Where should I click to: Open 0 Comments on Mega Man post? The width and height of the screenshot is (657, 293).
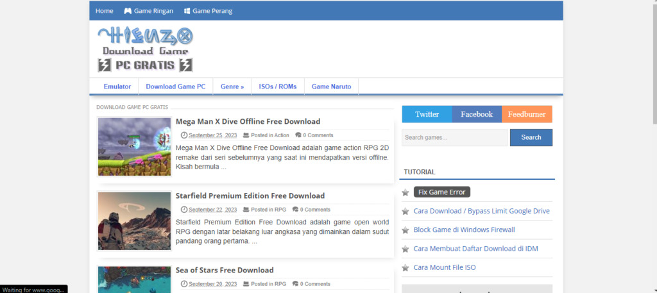(318, 135)
